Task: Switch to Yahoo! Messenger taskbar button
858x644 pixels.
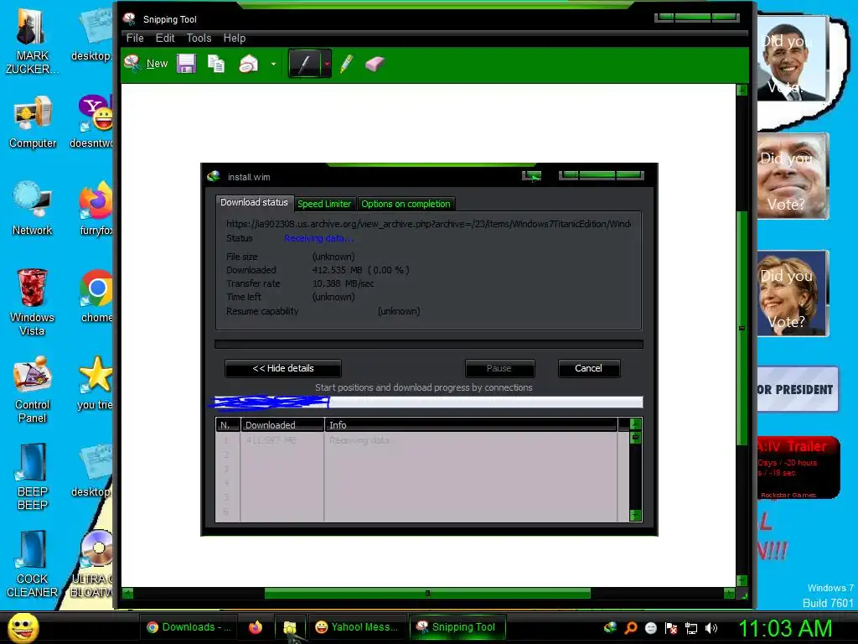Action: coord(357,627)
